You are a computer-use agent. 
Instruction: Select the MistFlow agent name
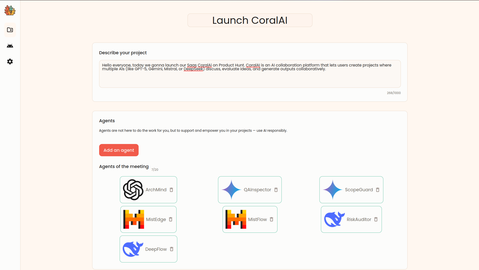[257, 219]
